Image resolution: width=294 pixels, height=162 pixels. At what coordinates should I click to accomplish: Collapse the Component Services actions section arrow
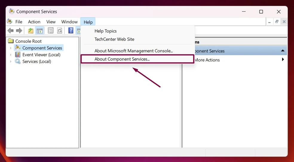click(x=283, y=51)
